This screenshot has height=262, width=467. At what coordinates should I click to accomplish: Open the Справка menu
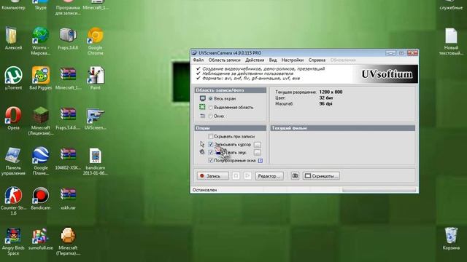317,60
